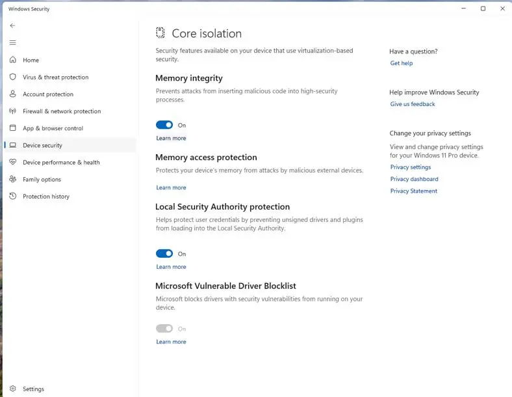Open Virus & threat protection page
Image resolution: width=512 pixels, height=397 pixels.
[55, 77]
